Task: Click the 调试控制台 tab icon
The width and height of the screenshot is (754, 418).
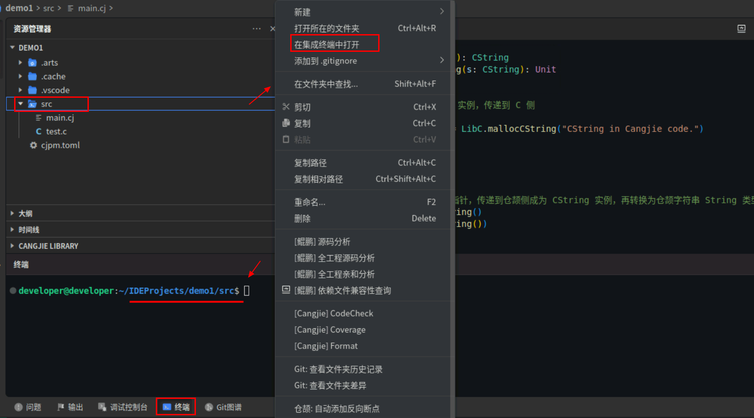Action: coord(102,407)
